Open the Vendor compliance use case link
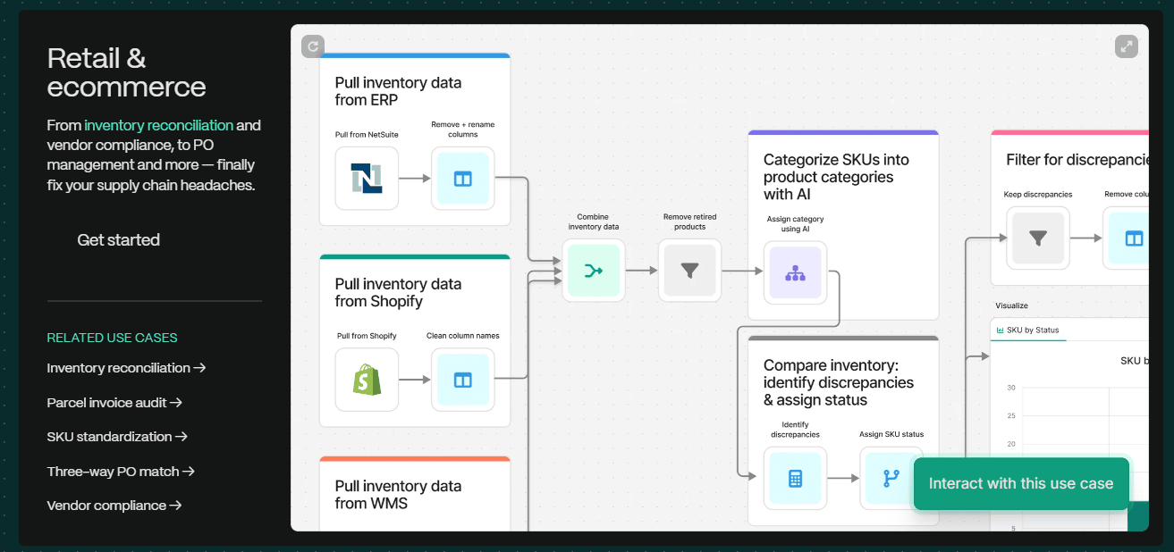 pos(114,506)
